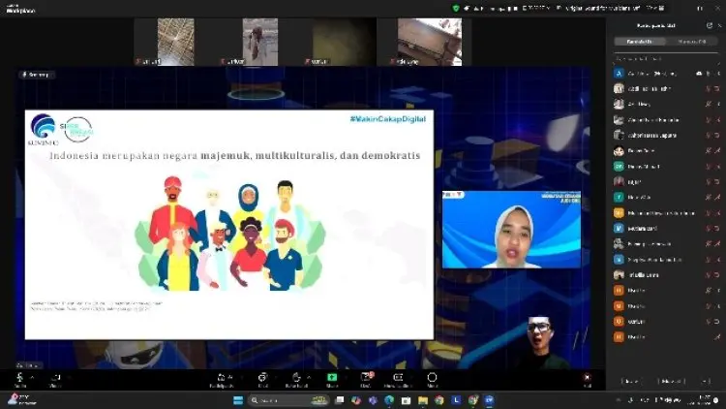Screen dimensions: 726x409
Task: Open the React button in the meeting toolbar
Action: 296,380
